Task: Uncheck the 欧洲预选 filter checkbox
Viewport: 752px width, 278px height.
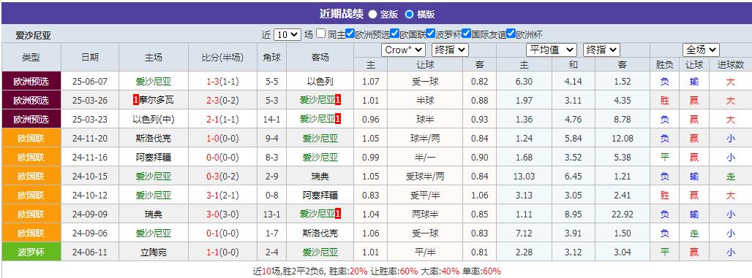Action: pos(350,34)
